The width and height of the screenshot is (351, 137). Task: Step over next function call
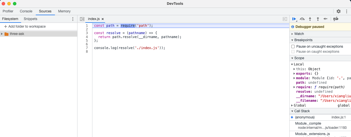302,19
